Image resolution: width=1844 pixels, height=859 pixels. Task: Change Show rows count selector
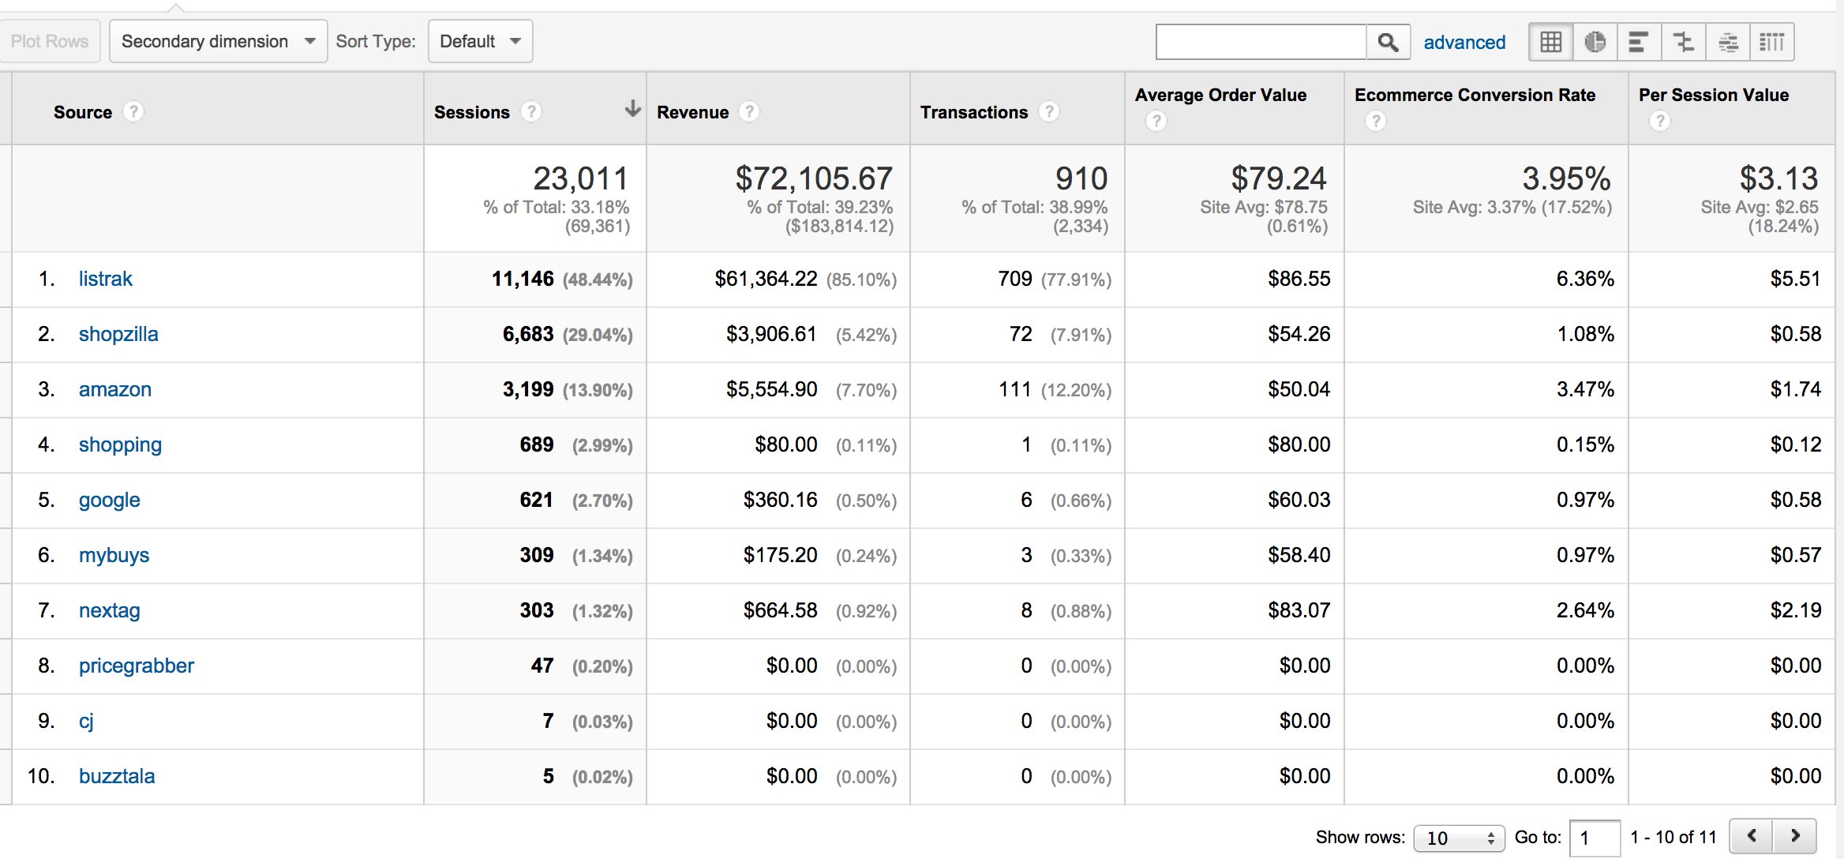(1459, 838)
